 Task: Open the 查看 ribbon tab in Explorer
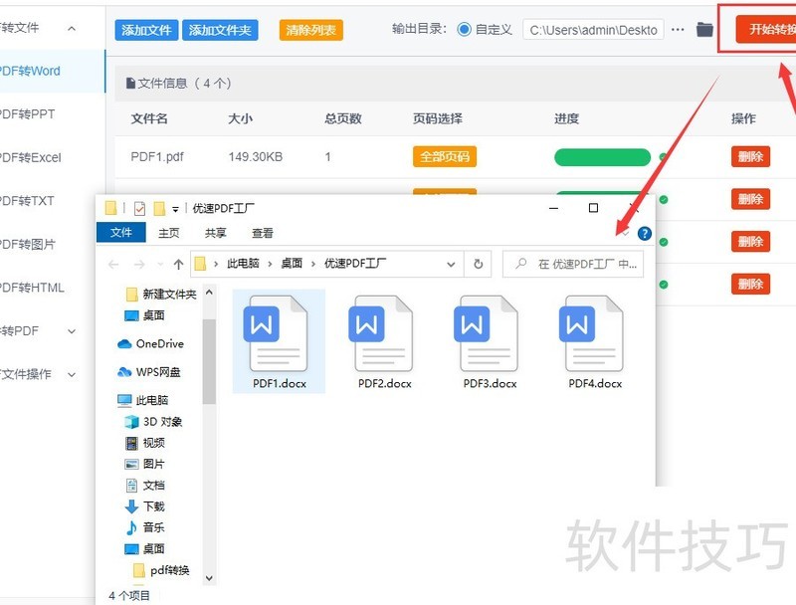(263, 233)
